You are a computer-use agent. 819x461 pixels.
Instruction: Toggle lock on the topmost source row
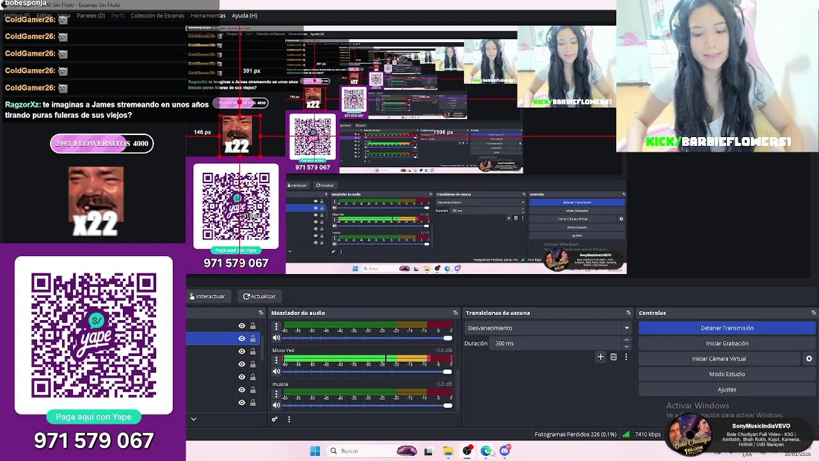[x=253, y=325]
